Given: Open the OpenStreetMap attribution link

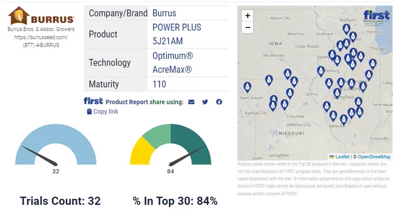Looking at the screenshot, I should click(x=374, y=157).
